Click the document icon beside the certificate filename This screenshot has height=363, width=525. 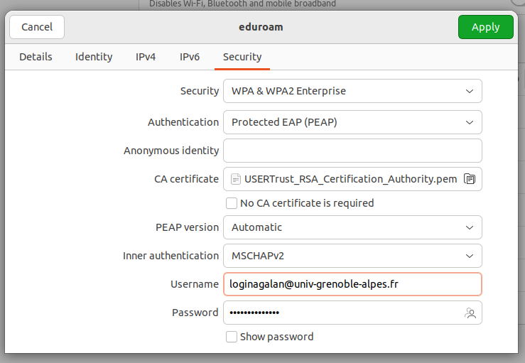coord(236,179)
